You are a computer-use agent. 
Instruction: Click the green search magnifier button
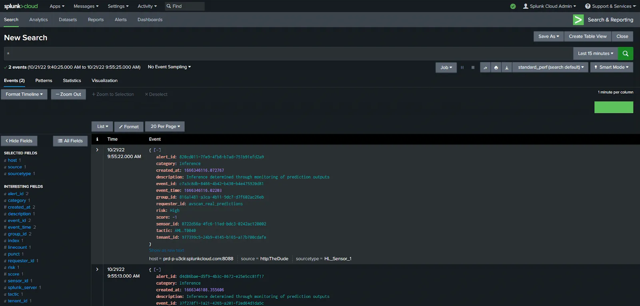pos(625,54)
